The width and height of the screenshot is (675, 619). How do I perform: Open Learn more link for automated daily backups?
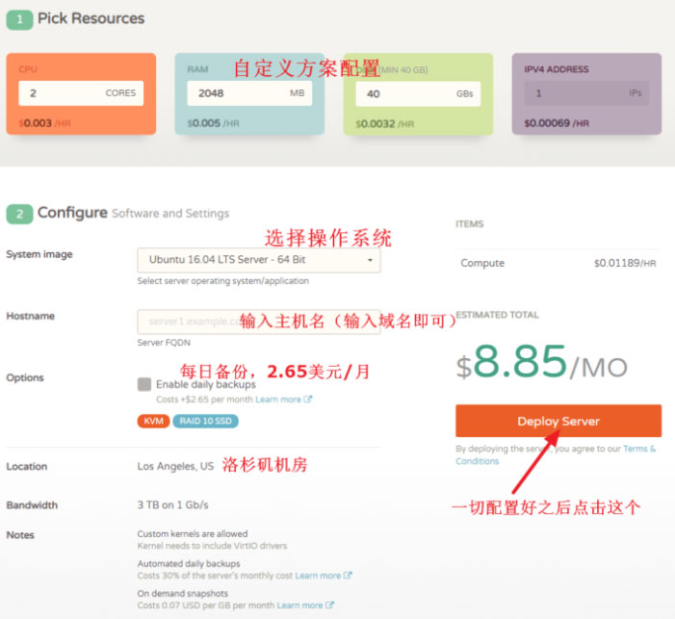click(318, 576)
